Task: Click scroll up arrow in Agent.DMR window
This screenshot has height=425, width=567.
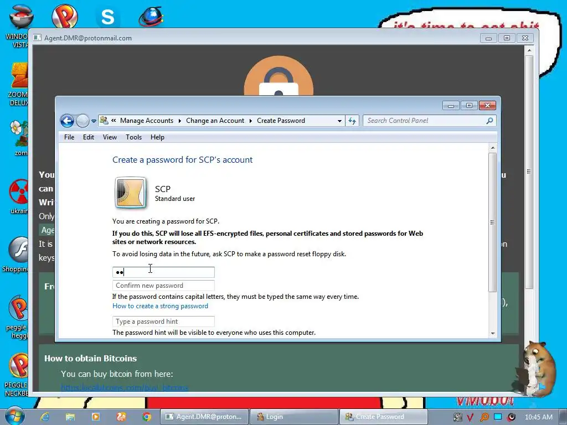Action: pos(529,50)
